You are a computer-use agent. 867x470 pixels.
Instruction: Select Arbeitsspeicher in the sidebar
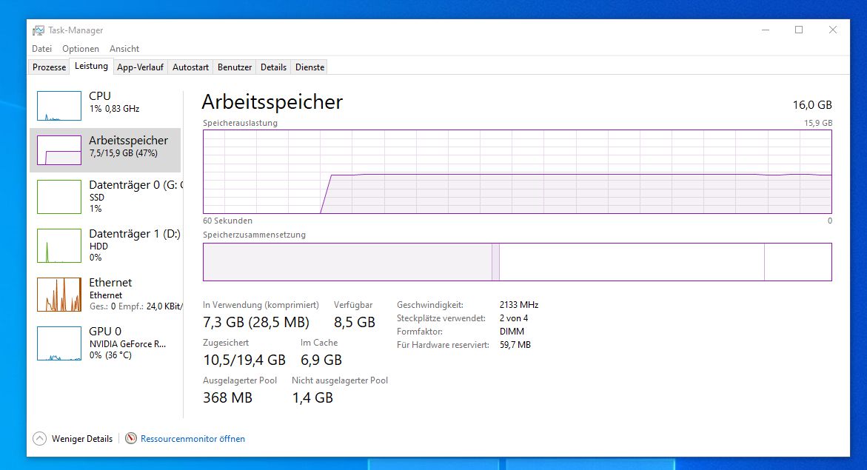pyautogui.click(x=128, y=146)
